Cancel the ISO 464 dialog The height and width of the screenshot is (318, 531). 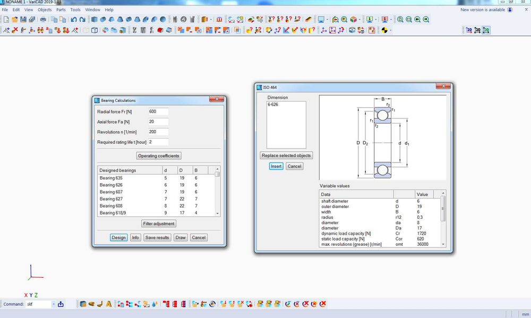294,166
